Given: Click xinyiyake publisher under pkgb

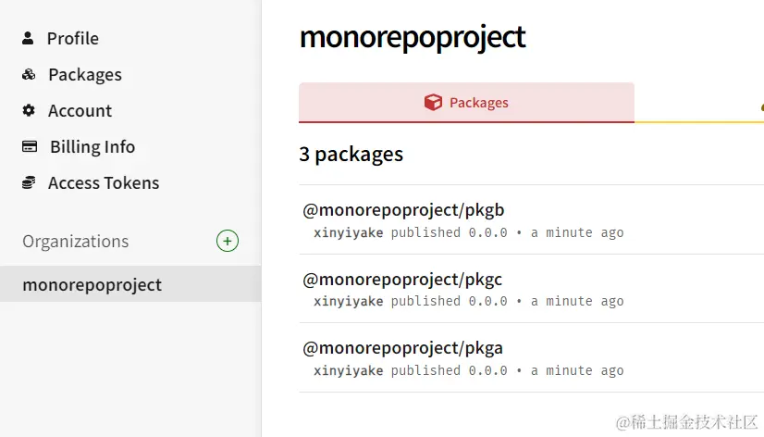Looking at the screenshot, I should tap(349, 232).
